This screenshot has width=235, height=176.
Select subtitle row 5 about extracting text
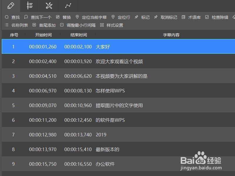[117, 105]
